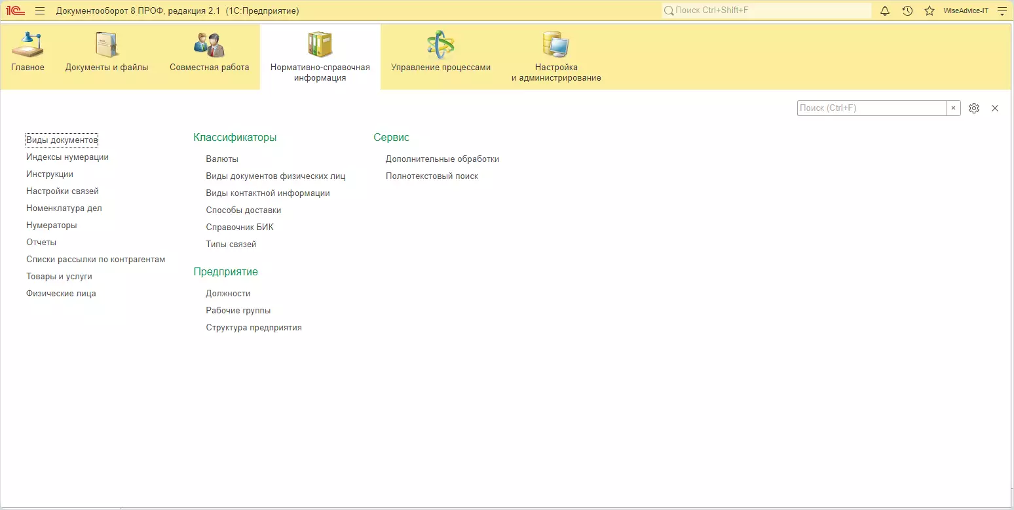Open notifications bell

coord(885,11)
